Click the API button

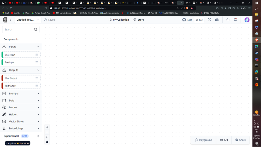[224, 140]
